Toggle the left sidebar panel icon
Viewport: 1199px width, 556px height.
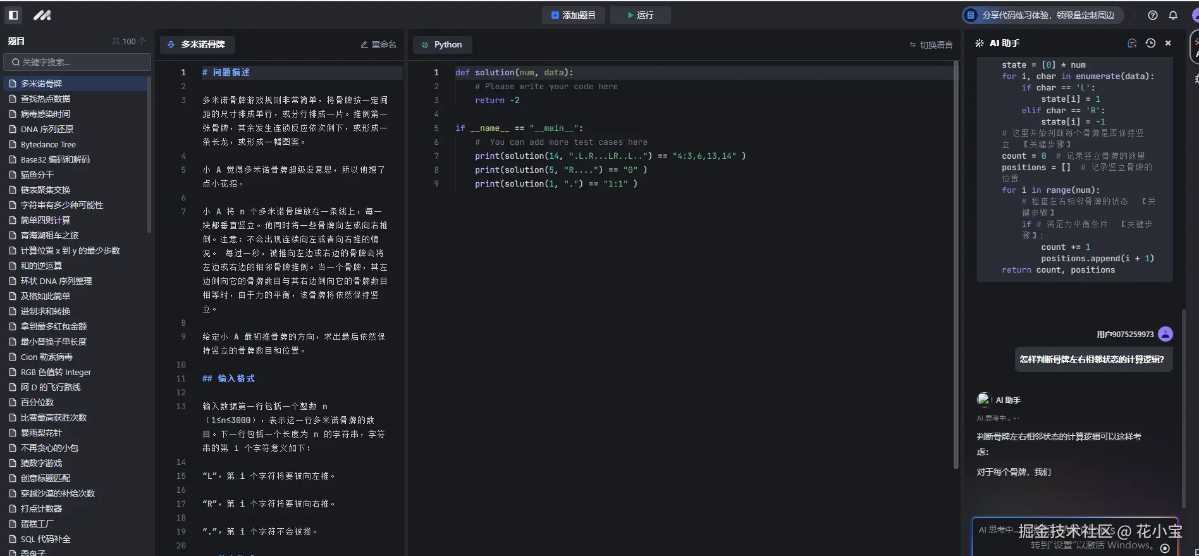click(x=13, y=15)
